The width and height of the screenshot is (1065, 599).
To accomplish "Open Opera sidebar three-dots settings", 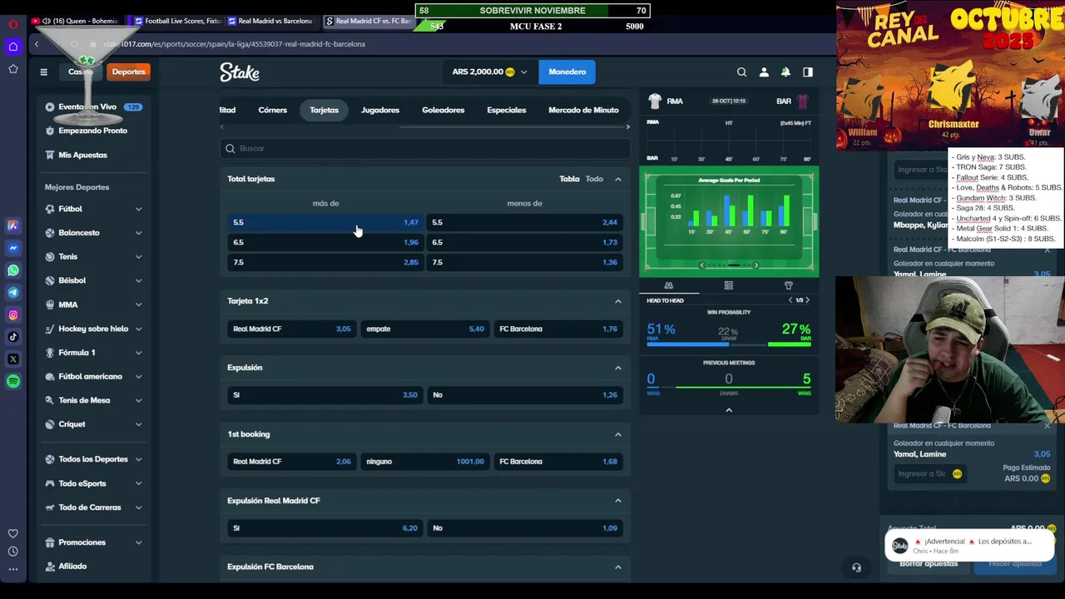I will 12,570.
